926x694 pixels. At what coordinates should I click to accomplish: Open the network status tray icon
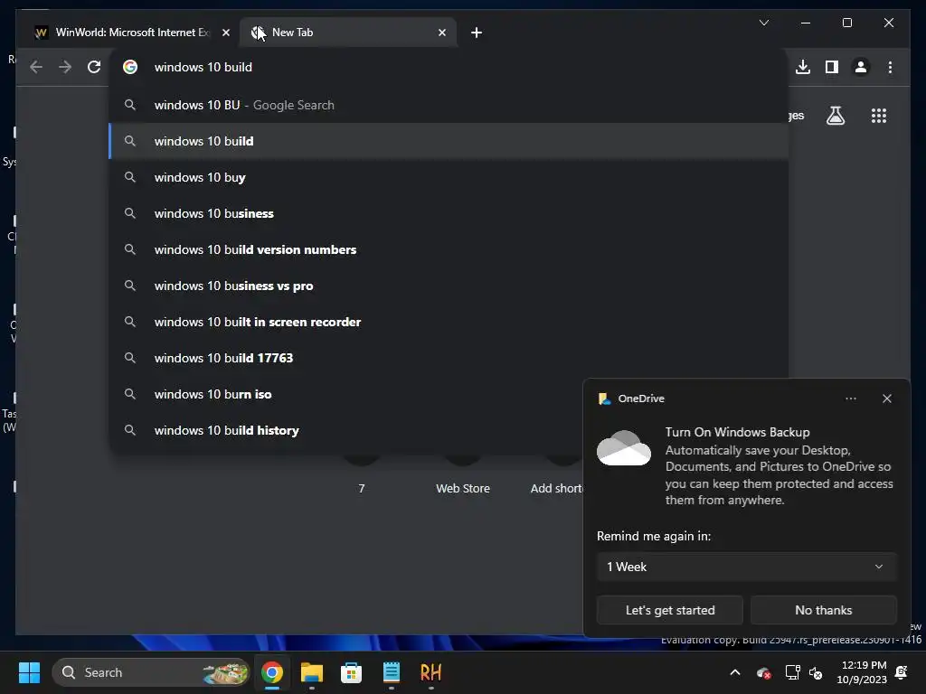(792, 672)
